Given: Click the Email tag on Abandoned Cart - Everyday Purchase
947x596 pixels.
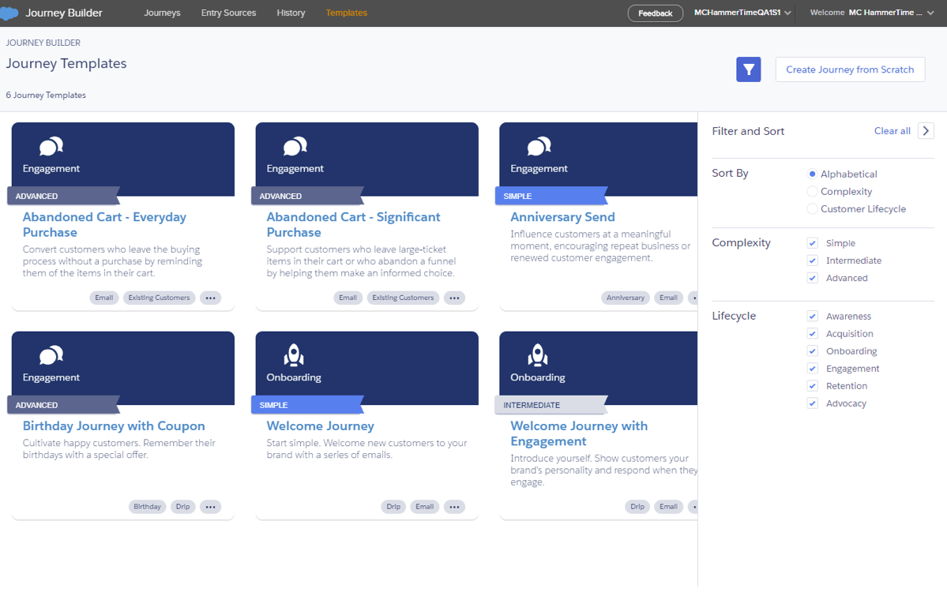Looking at the screenshot, I should (104, 298).
